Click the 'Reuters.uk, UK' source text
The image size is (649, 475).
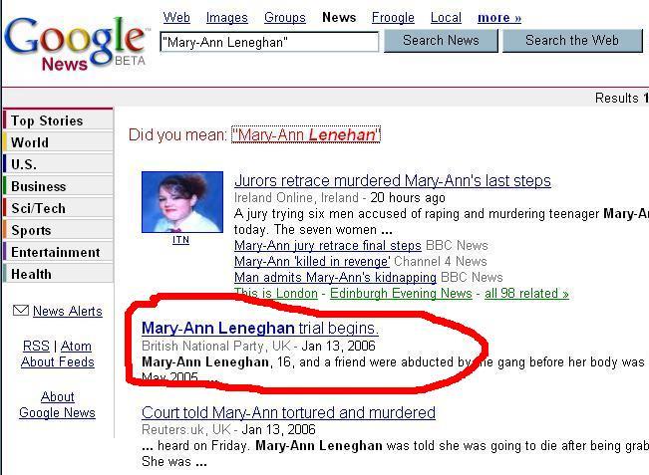(185, 429)
